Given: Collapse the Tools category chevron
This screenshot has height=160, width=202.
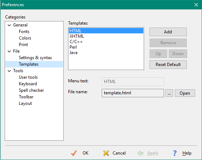Looking at the screenshot, I should tap(9, 71).
